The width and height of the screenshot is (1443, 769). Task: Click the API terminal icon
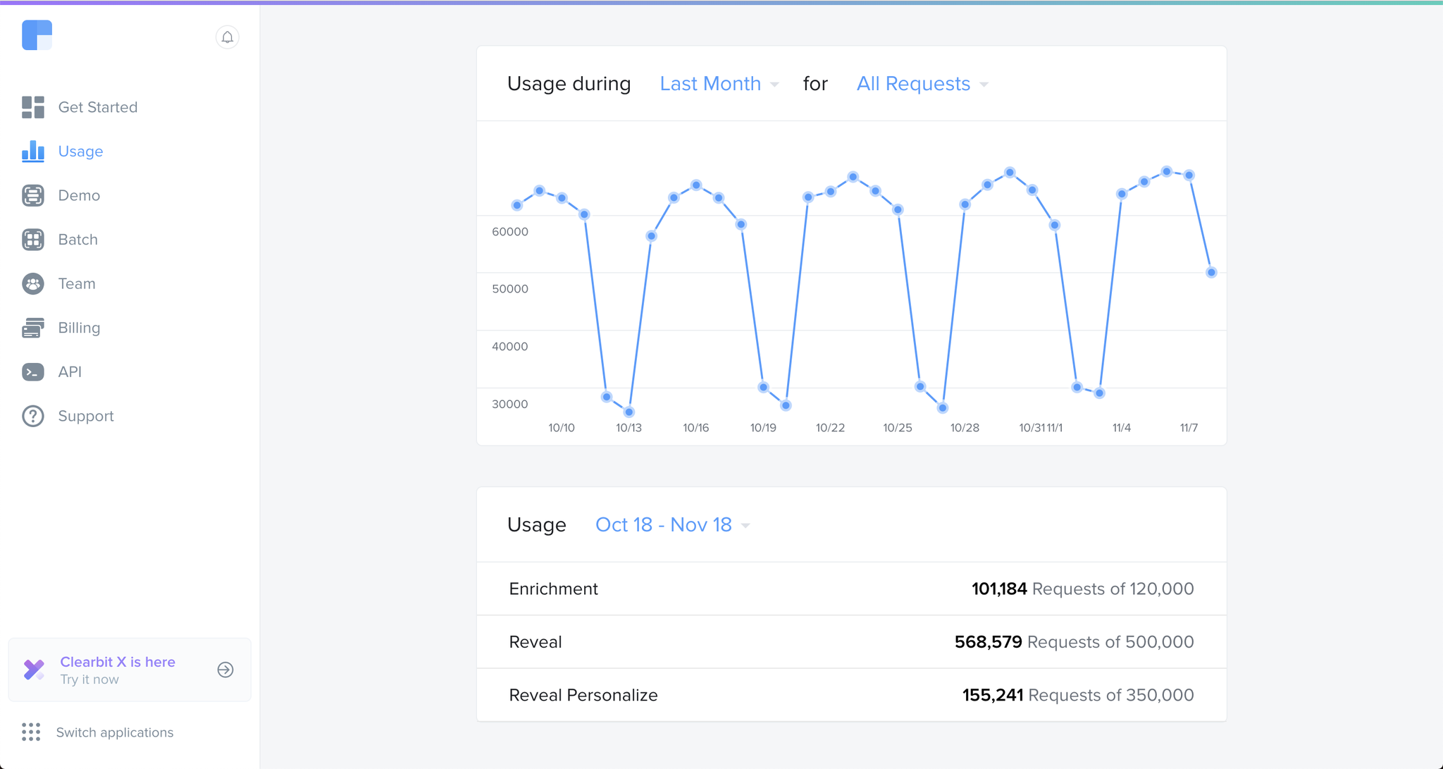coord(33,371)
